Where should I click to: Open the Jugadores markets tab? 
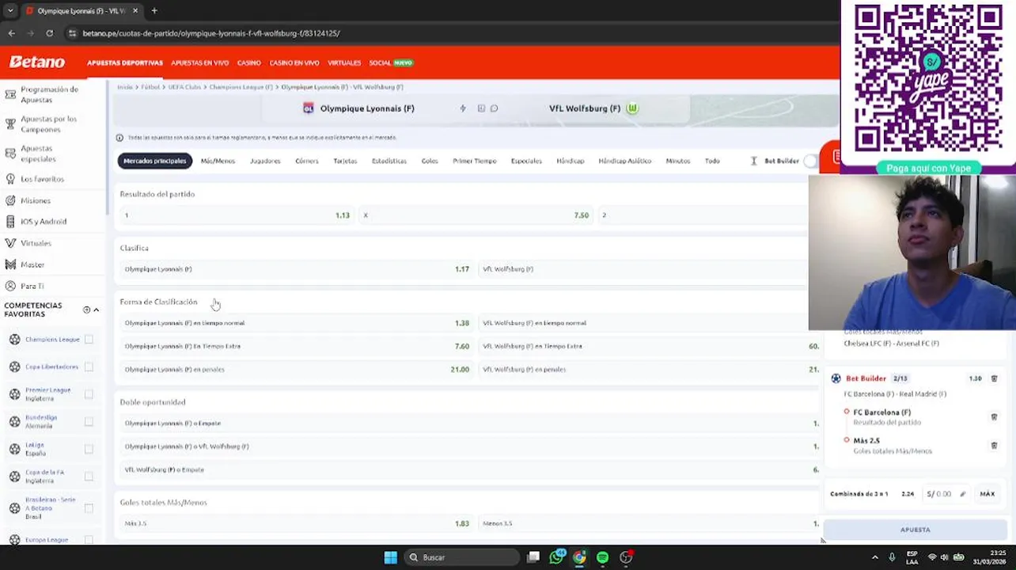265,161
